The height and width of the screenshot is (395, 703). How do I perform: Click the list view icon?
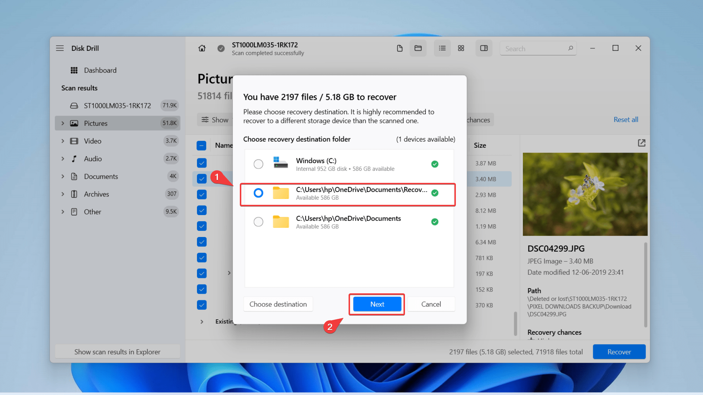point(441,48)
